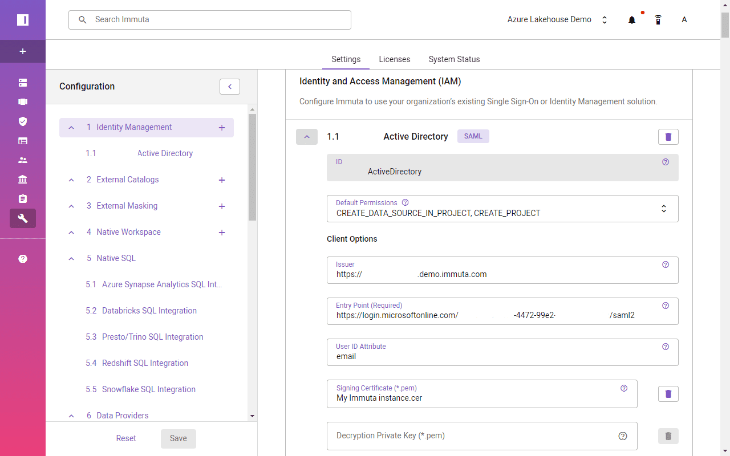730x456 pixels.
Task: Click into the Entry Point input field
Action: coord(502,311)
